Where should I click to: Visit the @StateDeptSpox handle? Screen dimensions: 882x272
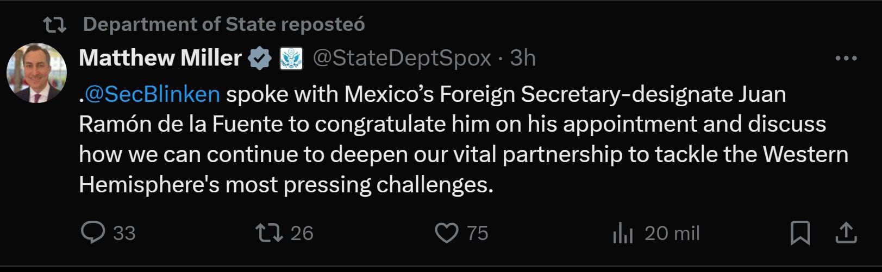[402, 58]
